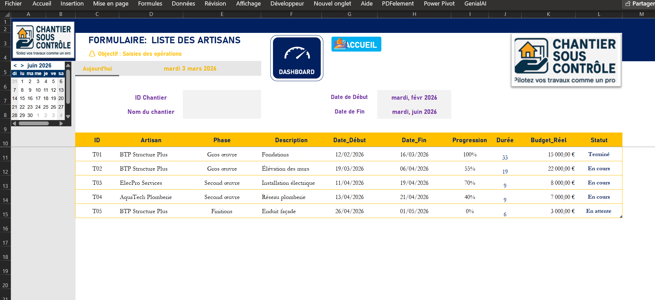655x300 pixels.
Task: Click the calendar horizontal scroll left arrow
Action: tap(14, 123)
